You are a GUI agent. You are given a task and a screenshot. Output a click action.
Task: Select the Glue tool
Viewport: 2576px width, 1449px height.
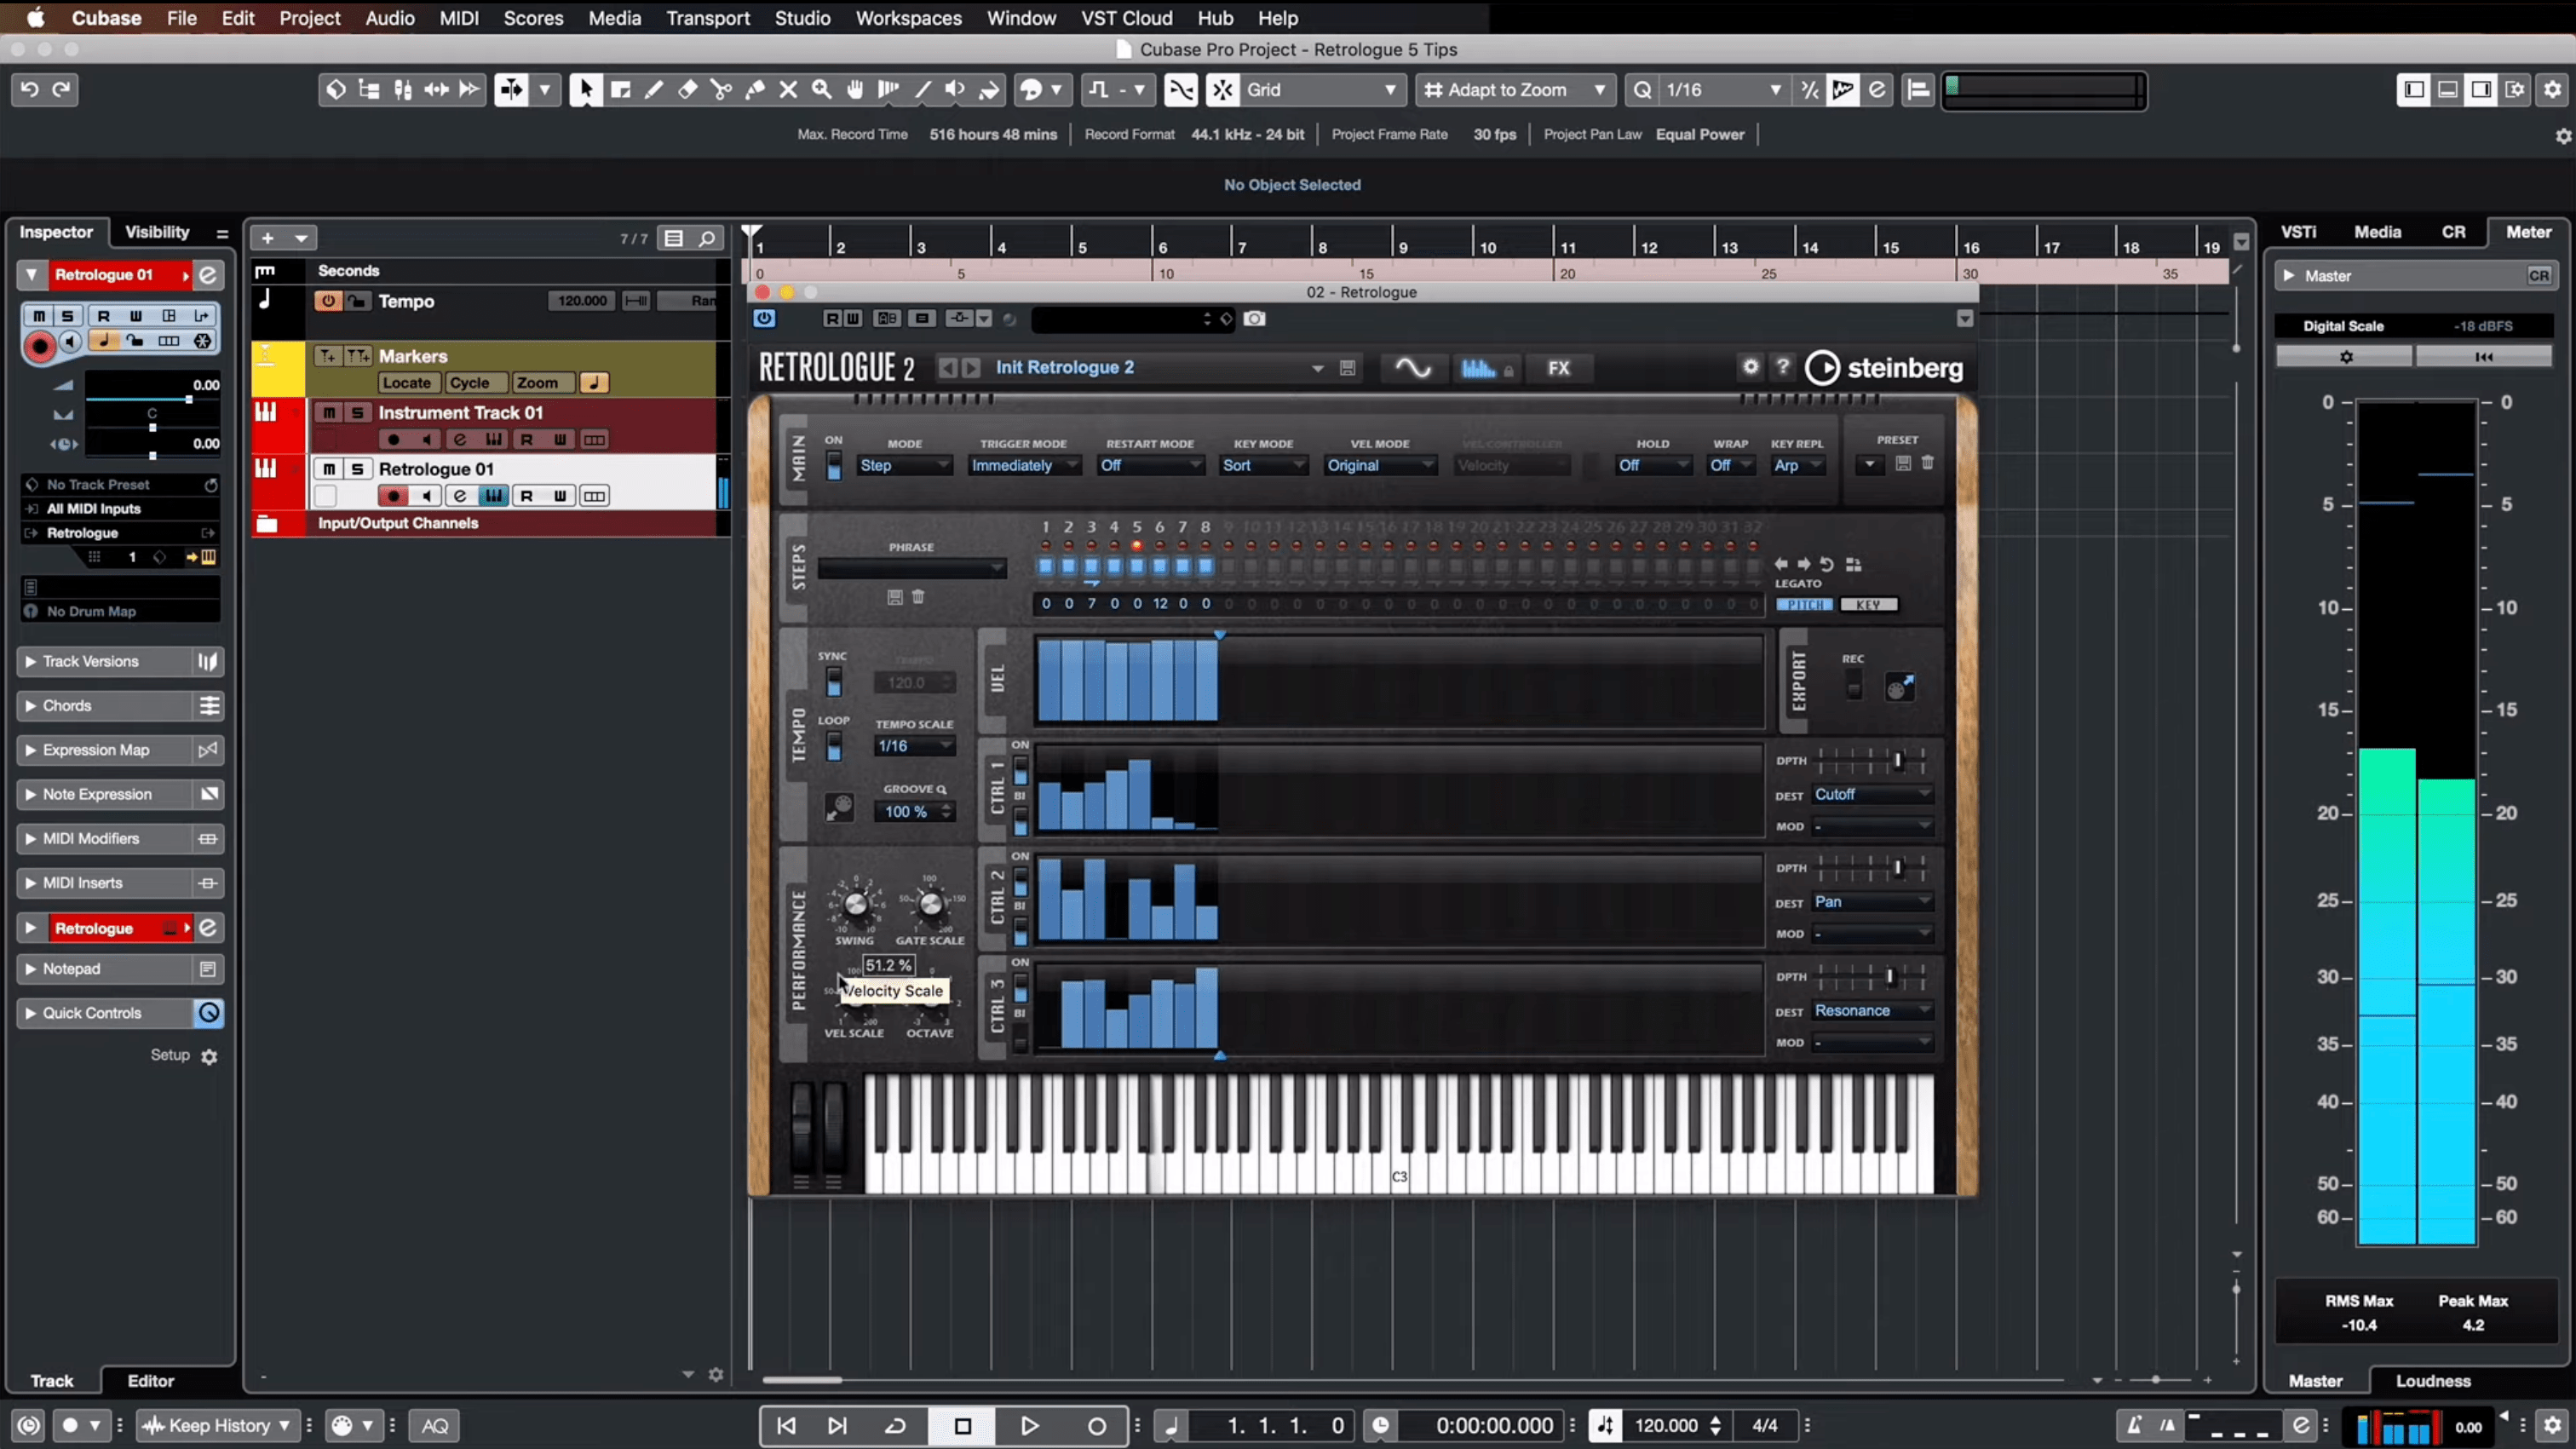click(x=755, y=90)
